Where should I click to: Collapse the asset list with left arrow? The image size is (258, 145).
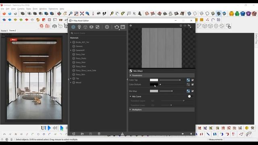(69, 79)
